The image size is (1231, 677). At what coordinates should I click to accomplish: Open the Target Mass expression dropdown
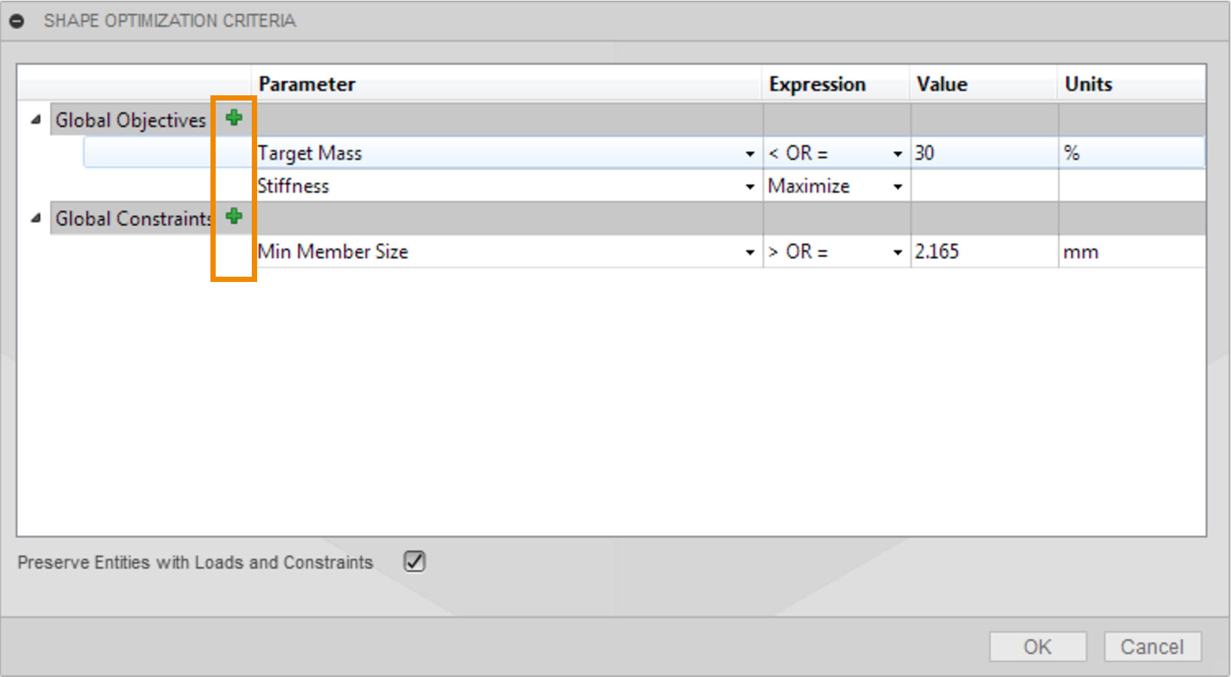(x=898, y=154)
